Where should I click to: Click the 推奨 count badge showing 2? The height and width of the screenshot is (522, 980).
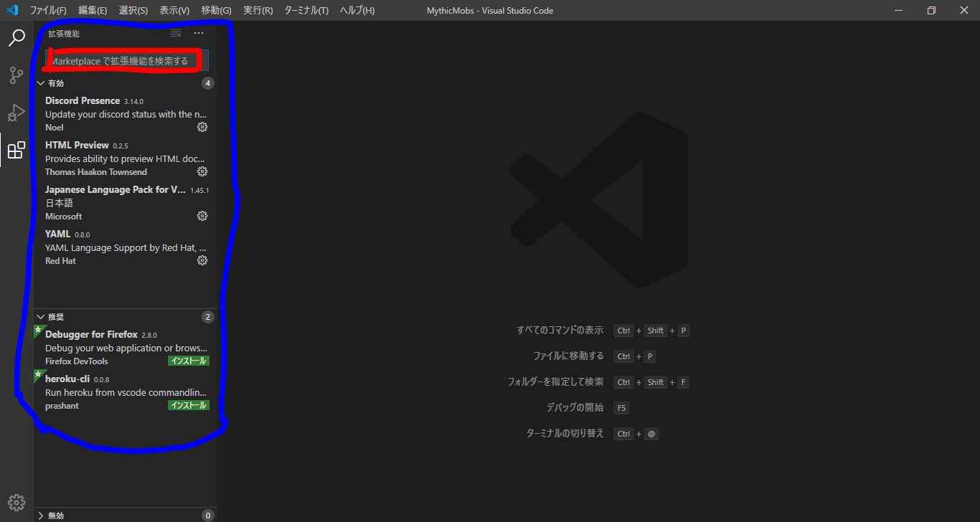208,316
